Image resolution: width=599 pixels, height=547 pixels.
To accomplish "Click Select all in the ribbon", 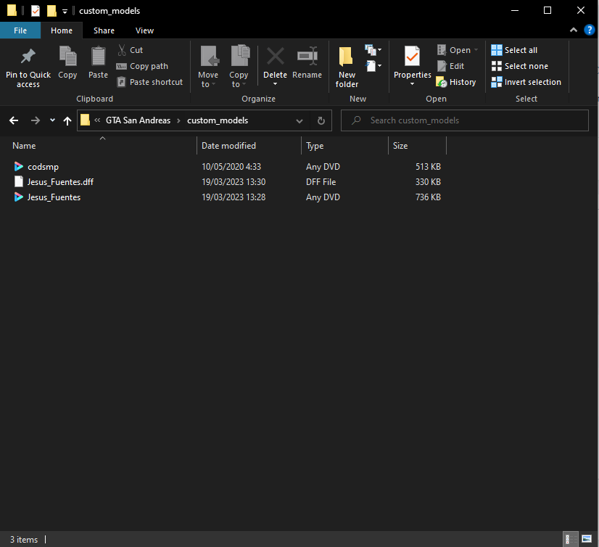I will pos(514,50).
